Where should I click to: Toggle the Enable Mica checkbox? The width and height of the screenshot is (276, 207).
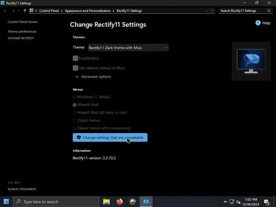[x=75, y=58]
